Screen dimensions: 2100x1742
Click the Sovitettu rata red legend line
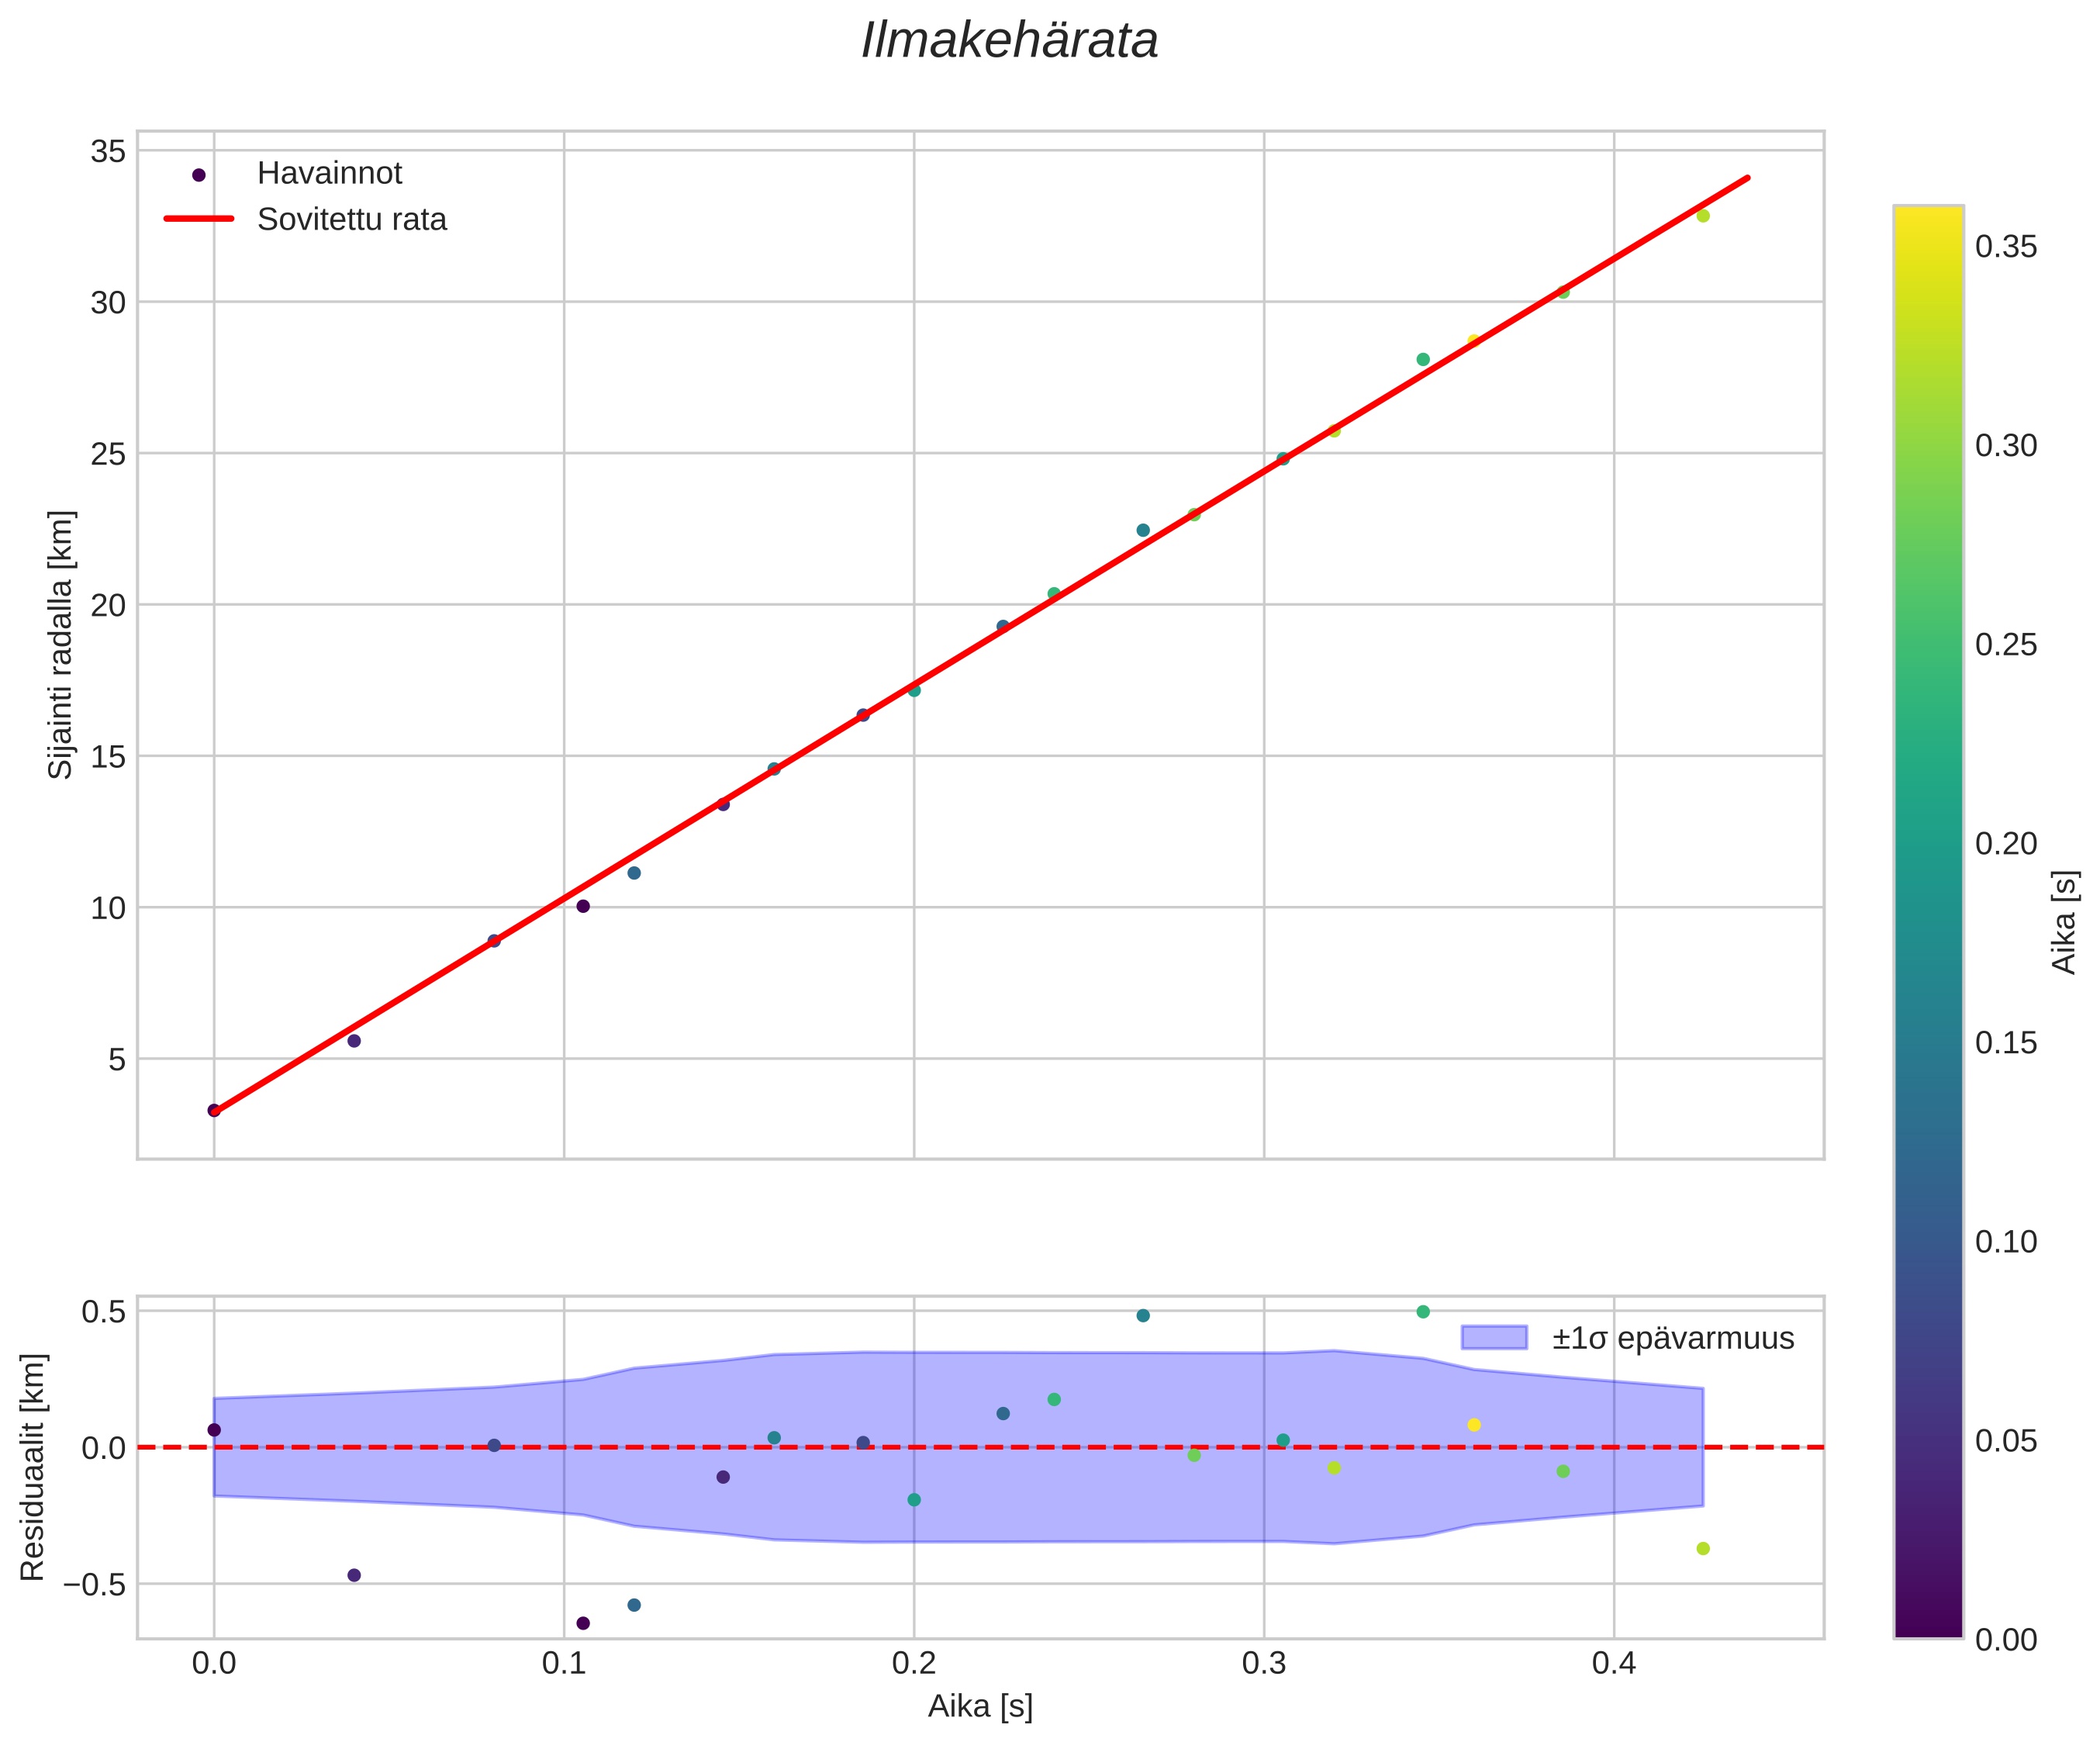coord(198,219)
